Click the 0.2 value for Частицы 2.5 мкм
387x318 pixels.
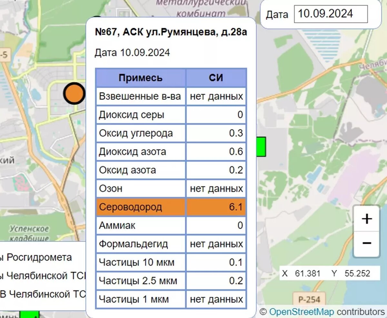click(x=236, y=281)
